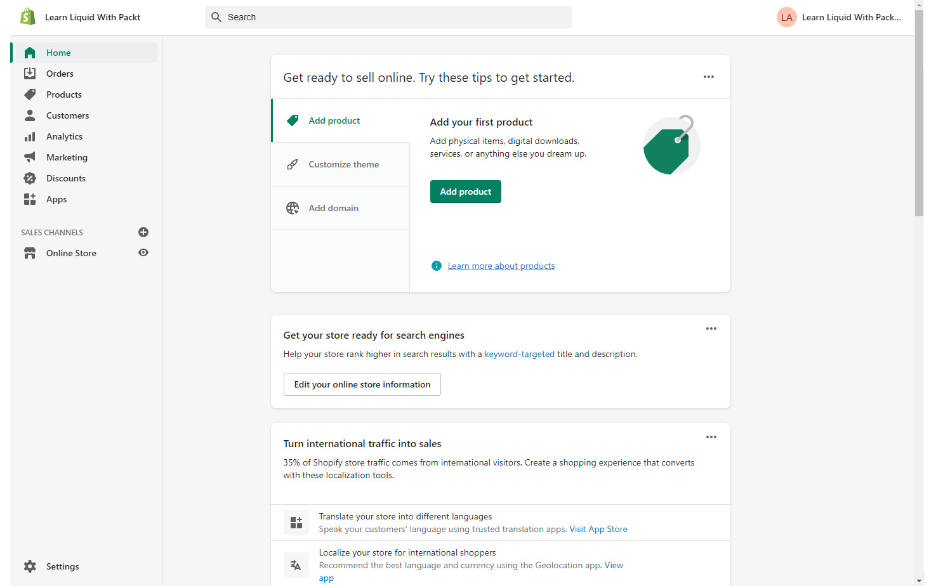936x586 pixels.
Task: Click the green Add product button
Action: click(x=465, y=191)
